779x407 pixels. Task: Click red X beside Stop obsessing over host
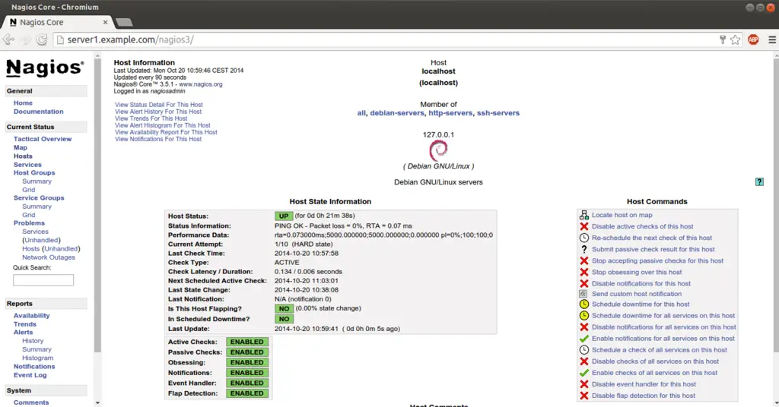pos(583,272)
